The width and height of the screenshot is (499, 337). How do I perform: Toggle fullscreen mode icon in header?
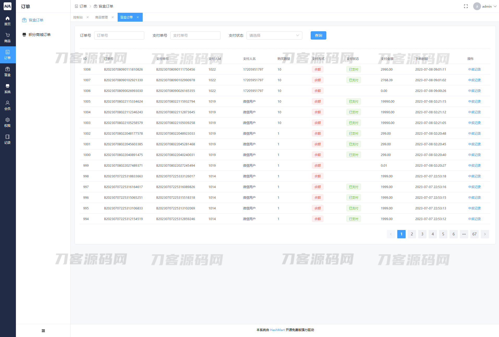pyautogui.click(x=466, y=6)
